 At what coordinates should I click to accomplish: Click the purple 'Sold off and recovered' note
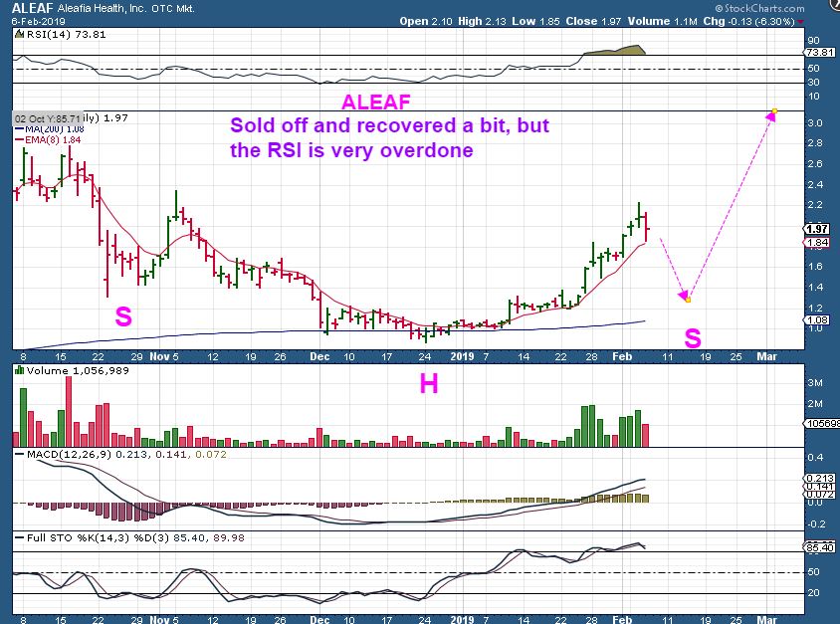point(389,125)
